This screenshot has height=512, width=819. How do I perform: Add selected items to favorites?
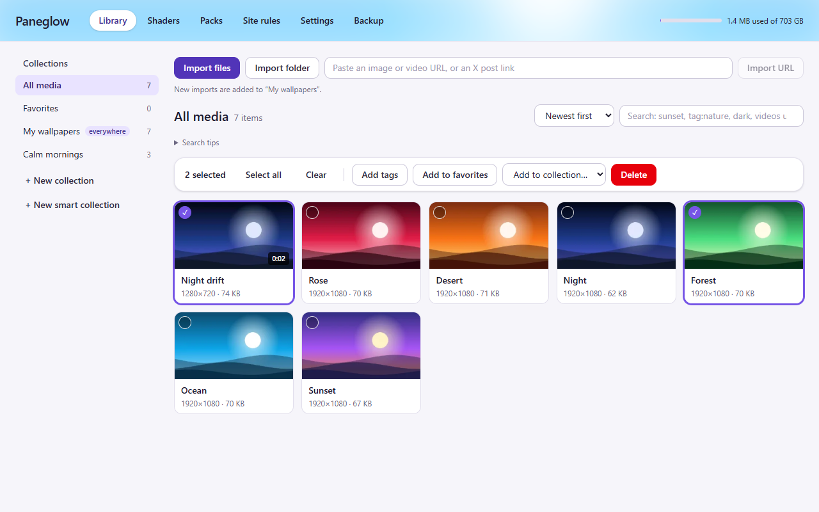click(x=455, y=175)
